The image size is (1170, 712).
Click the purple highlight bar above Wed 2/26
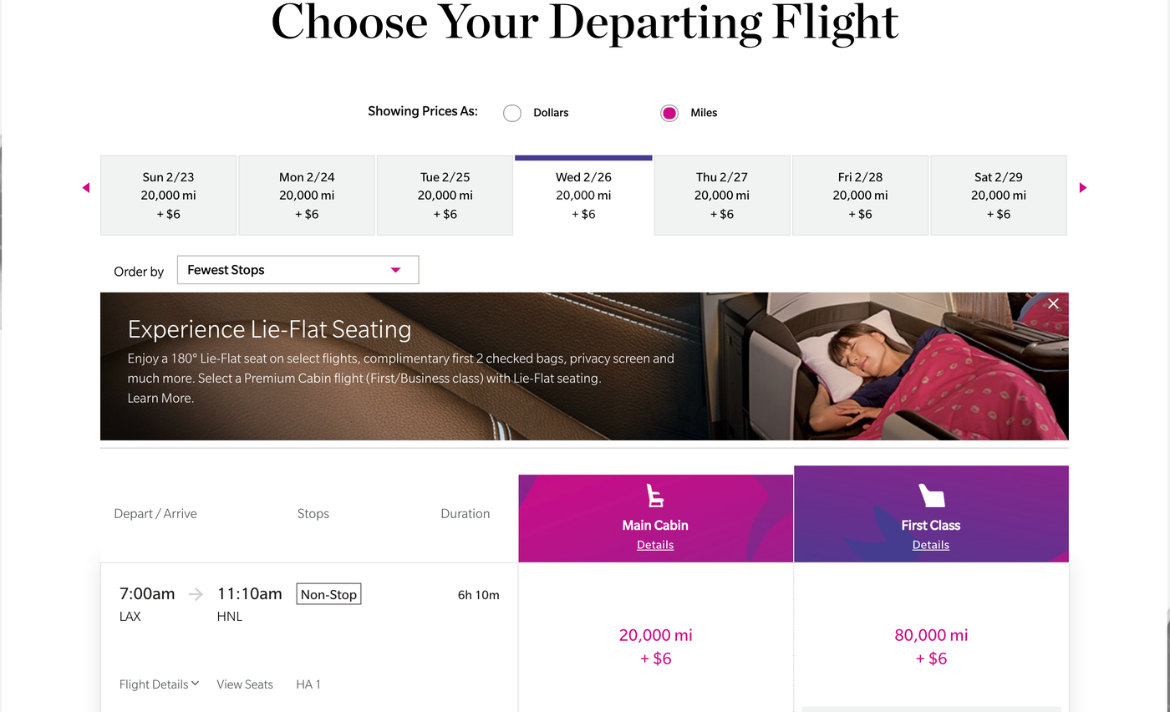click(582, 156)
